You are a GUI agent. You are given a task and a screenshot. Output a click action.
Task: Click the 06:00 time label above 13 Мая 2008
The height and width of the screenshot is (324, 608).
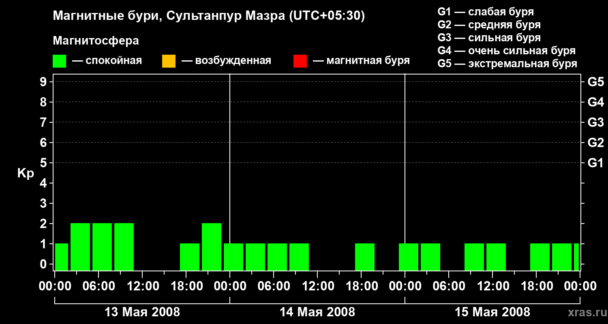pos(98,286)
